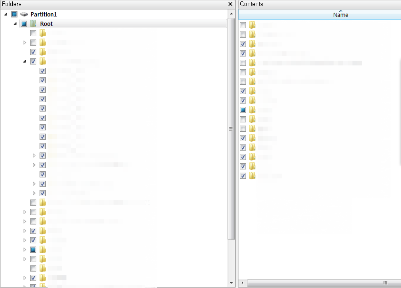Uncheck the expanded subfolder's checkbox under Root
401x288 pixels.
[33, 61]
